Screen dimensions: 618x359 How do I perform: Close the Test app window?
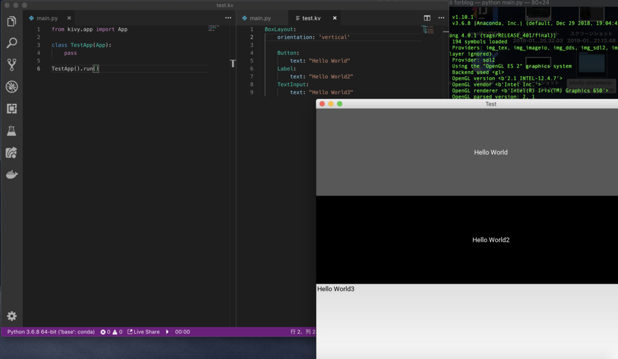[322, 104]
